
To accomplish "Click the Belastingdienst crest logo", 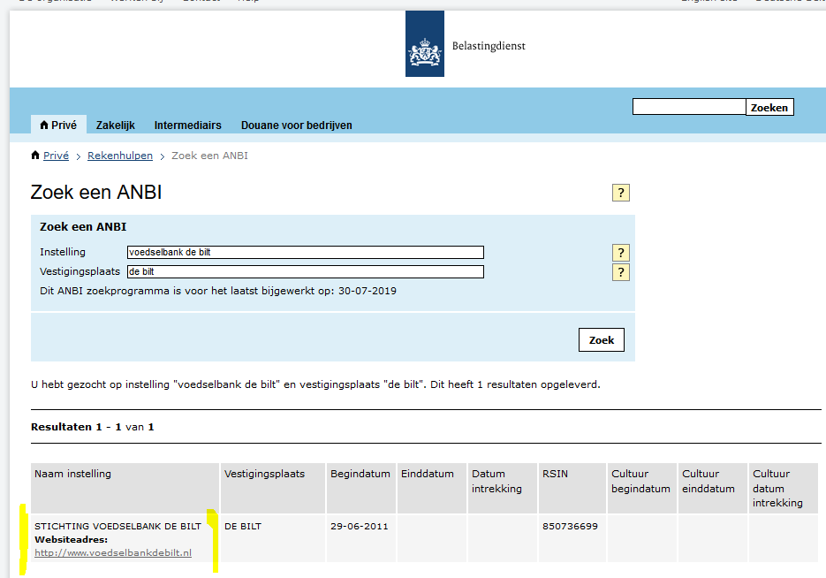I will (x=425, y=43).
